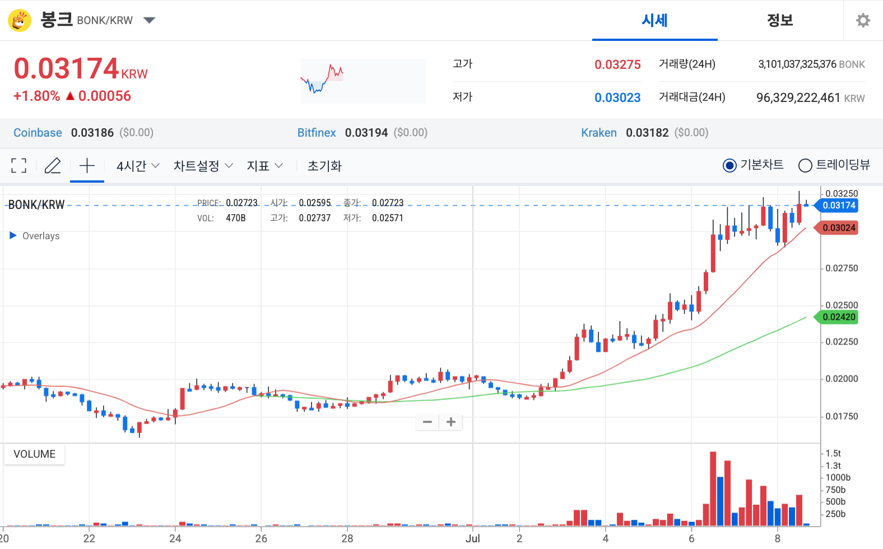Click the Bitfinex price value 0.03194
The width and height of the screenshot is (883, 549).
(x=366, y=133)
